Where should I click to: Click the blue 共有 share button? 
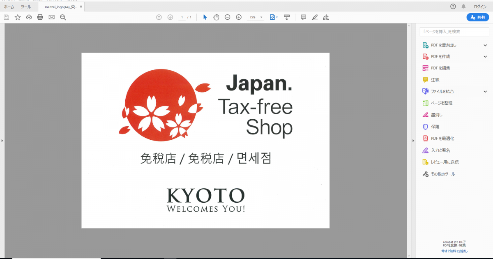tap(477, 17)
